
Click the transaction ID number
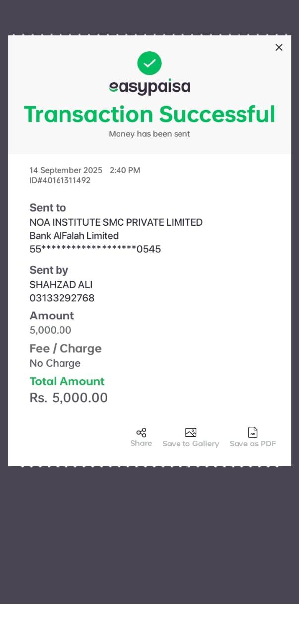[60, 180]
